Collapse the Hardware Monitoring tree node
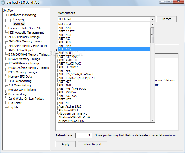 (5, 15)
